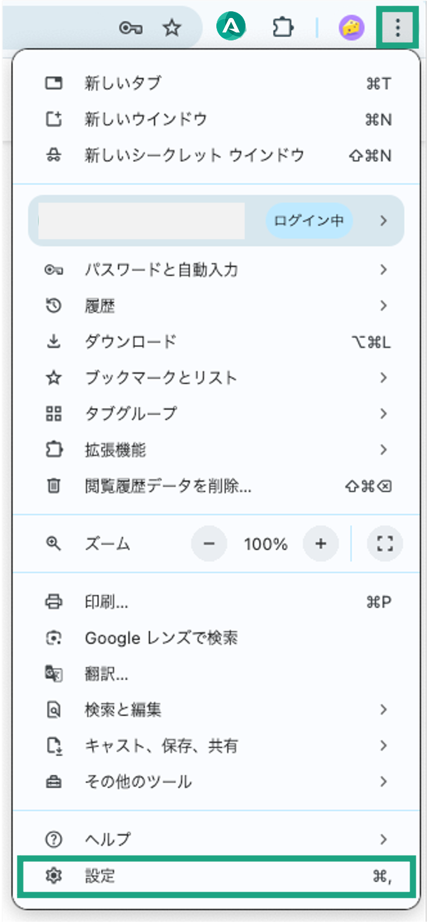
Task: Open the password key icon in address bar
Action: pyautogui.click(x=130, y=28)
